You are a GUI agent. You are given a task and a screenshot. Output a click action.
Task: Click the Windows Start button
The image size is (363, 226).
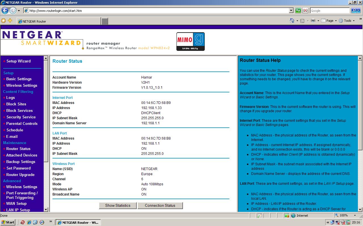(x=8, y=222)
